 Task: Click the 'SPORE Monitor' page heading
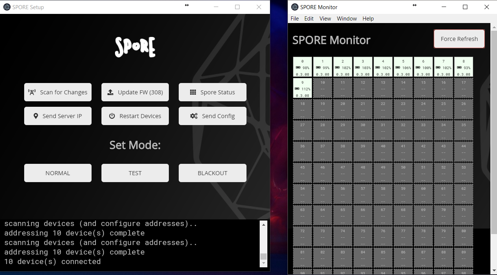[331, 40]
